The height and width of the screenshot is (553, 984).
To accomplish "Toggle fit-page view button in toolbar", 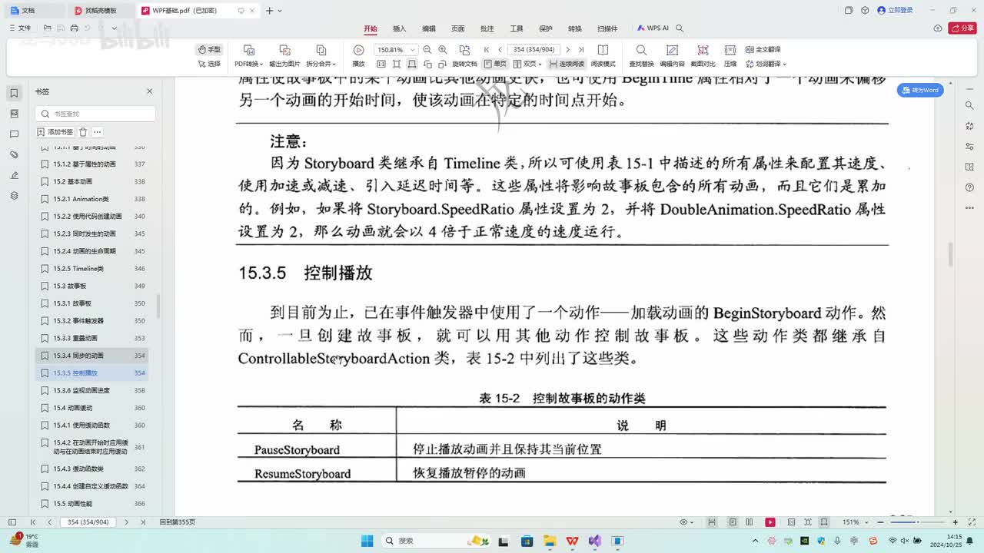I will (397, 64).
